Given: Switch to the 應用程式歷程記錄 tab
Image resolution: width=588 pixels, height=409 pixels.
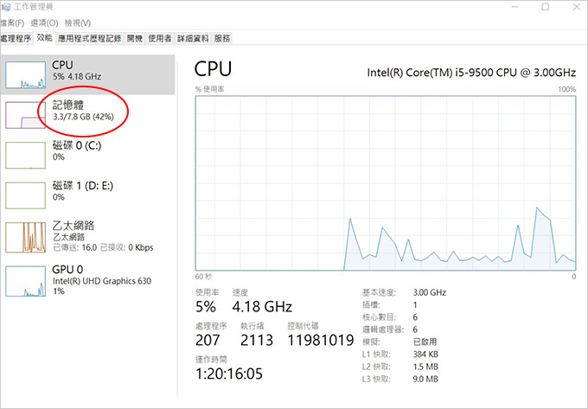Looking at the screenshot, I should coord(90,39).
